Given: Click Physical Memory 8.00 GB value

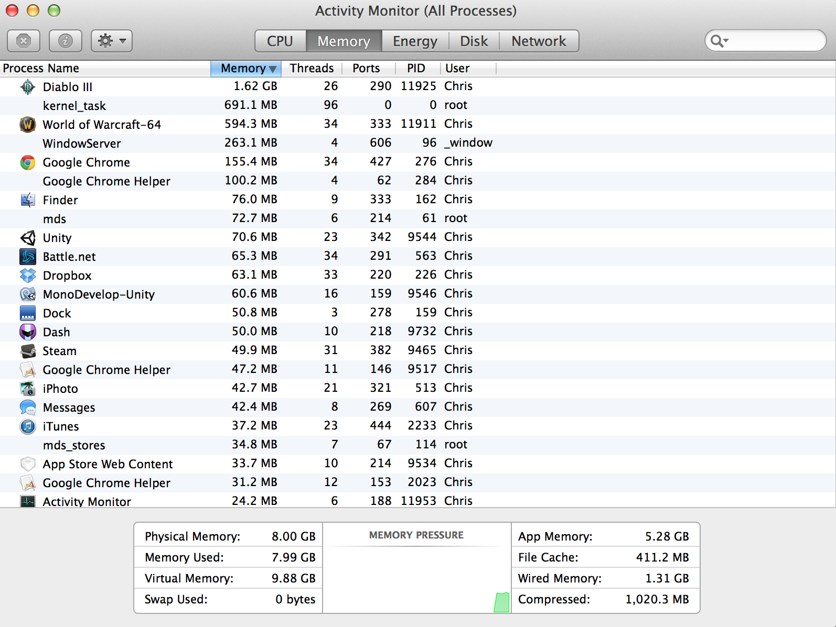Looking at the screenshot, I should tap(294, 536).
